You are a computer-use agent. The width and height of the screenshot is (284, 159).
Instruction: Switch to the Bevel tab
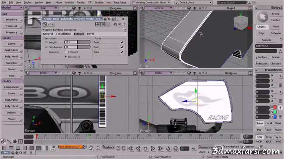(90, 34)
